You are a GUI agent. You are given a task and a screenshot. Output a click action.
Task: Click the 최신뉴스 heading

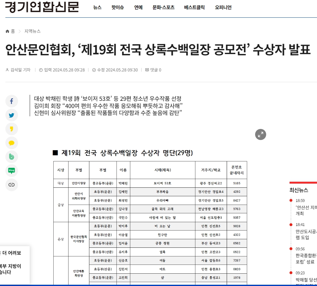point(299,190)
